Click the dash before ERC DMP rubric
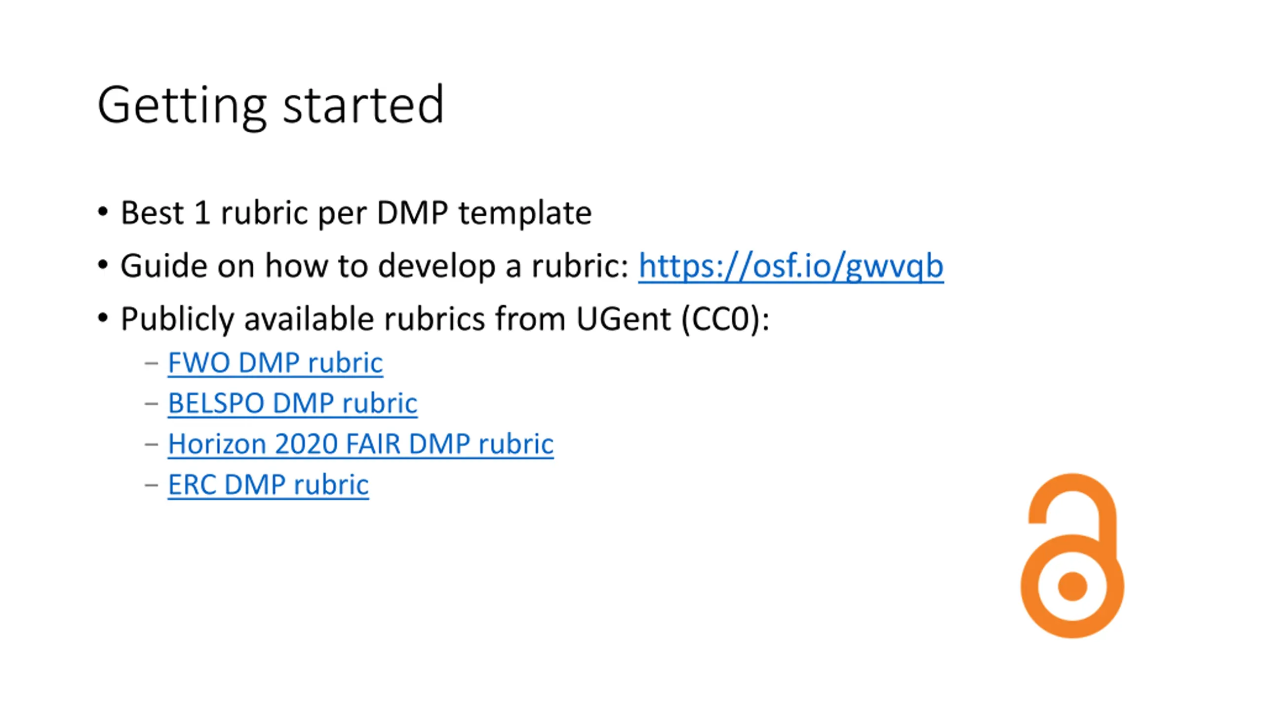 point(152,485)
